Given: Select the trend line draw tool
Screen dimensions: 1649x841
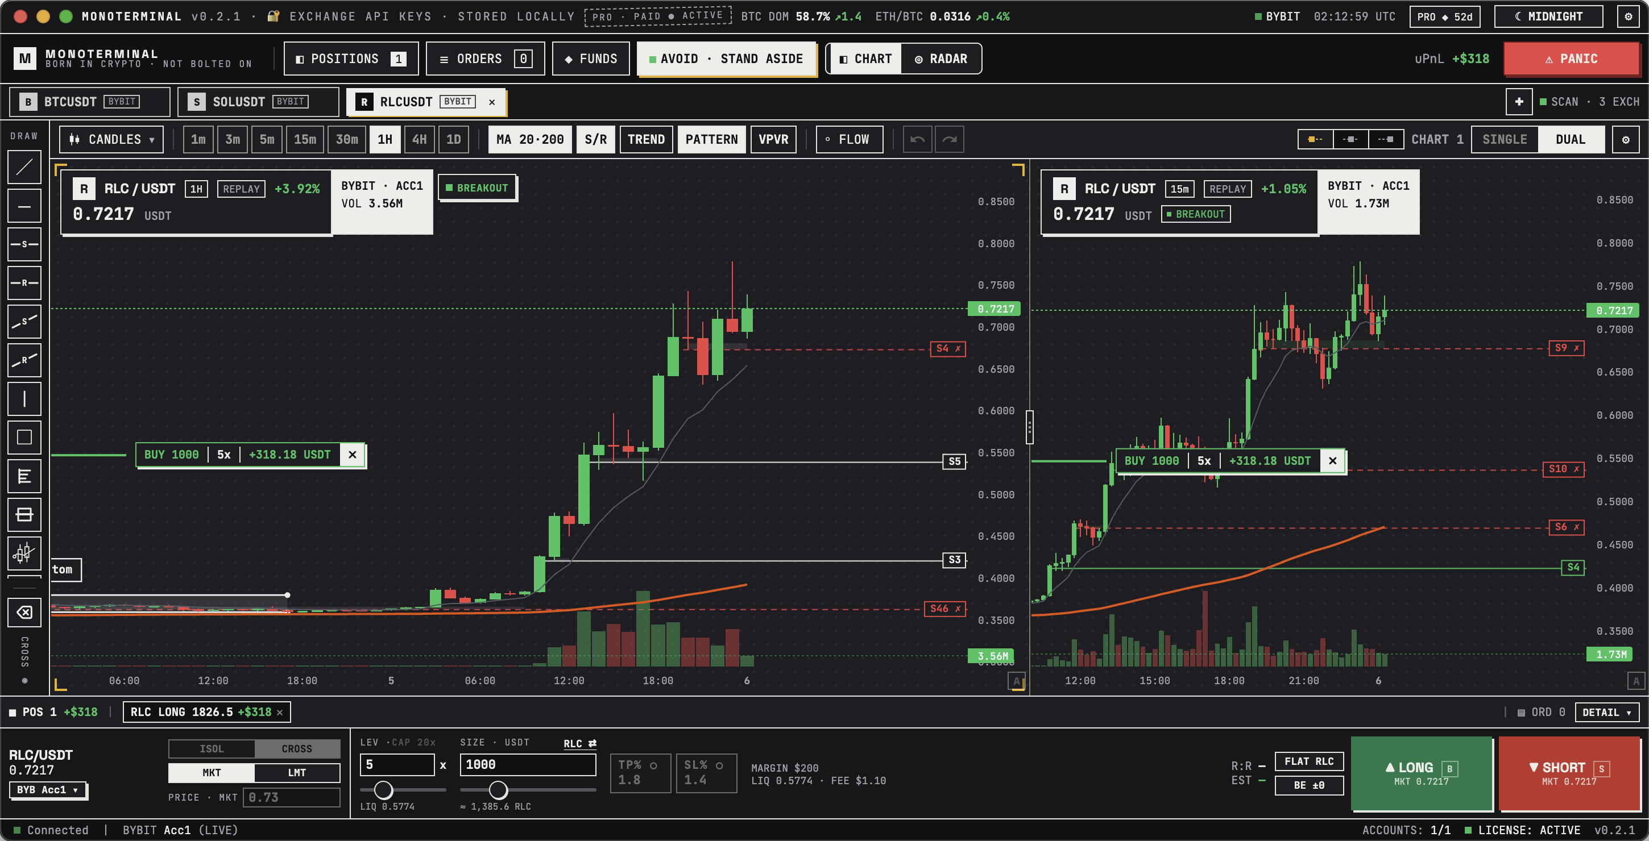Looking at the screenshot, I should click(24, 168).
